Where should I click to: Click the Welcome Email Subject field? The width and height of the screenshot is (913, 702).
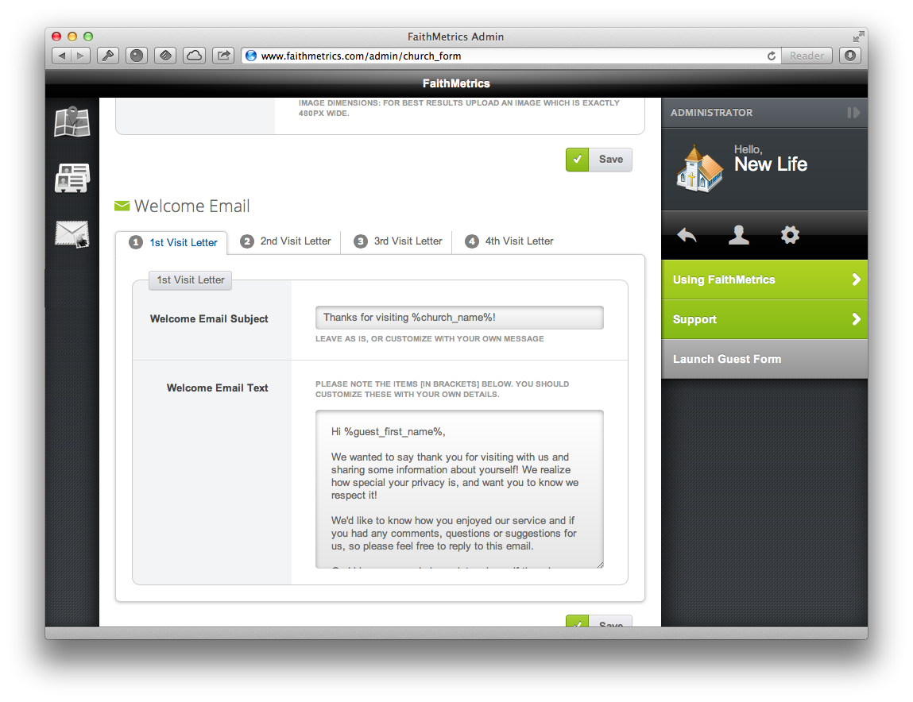459,318
